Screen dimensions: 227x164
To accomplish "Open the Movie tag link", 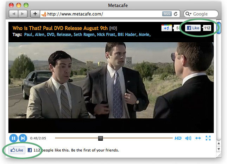I will [x=145, y=35].
